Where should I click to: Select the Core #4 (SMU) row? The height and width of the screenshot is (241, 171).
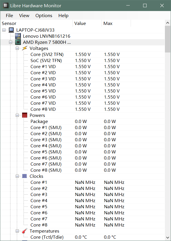point(82,146)
